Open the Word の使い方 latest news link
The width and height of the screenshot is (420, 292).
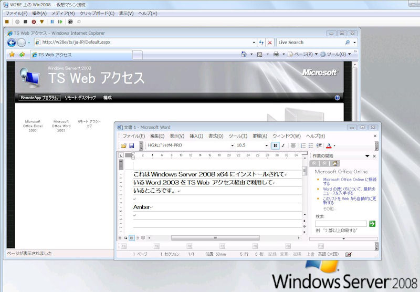pos(349,191)
